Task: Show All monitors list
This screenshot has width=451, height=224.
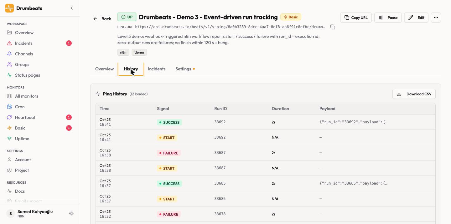Action: 26,96
